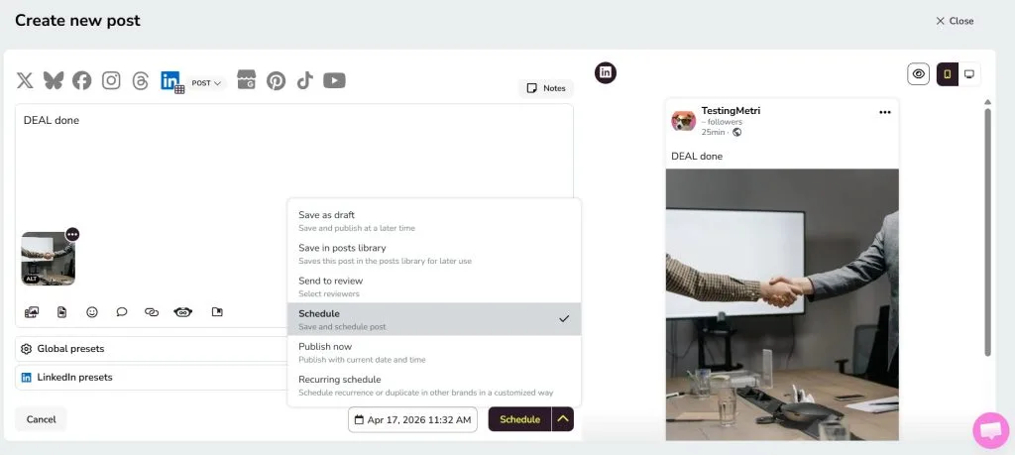Screen dimensions: 1015x455
Task: Open the date picker showing Apr 17, 2026
Action: [x=412, y=419]
